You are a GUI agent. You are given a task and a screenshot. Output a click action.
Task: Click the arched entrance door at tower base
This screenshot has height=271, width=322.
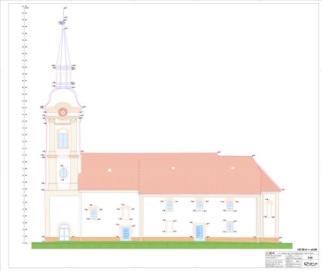pos(64,232)
